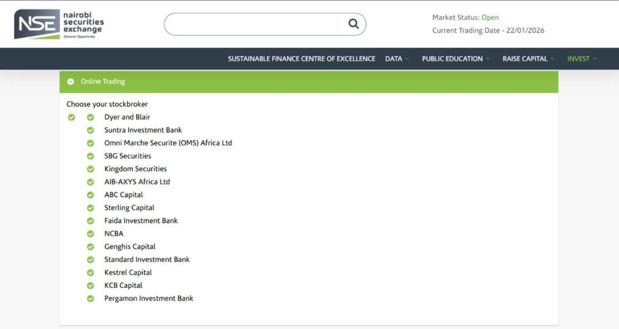Click check icon beside Genghis Capital
This screenshot has width=619, height=329.
tap(91, 247)
